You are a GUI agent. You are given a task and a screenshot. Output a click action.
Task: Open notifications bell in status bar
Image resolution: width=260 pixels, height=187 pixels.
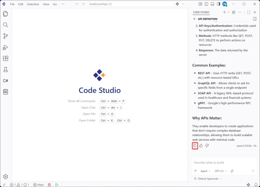point(256,185)
